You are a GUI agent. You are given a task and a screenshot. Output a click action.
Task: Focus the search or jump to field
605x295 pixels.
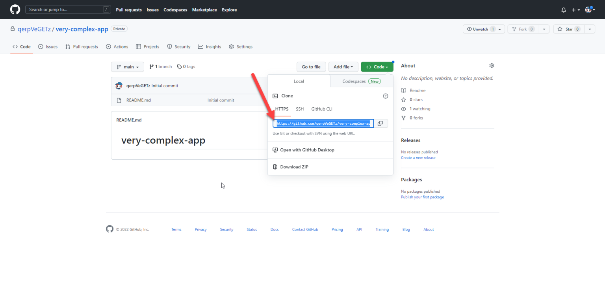(68, 9)
